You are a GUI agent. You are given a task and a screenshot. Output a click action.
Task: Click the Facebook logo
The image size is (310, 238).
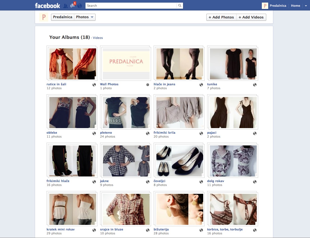[47, 6]
